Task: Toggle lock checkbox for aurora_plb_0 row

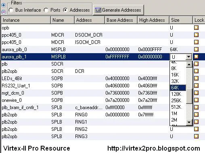Action: pos(196,49)
